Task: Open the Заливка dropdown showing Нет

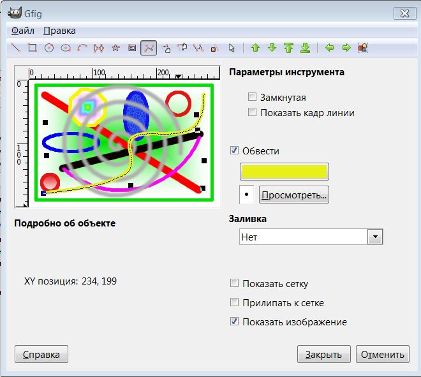Action: tap(311, 237)
